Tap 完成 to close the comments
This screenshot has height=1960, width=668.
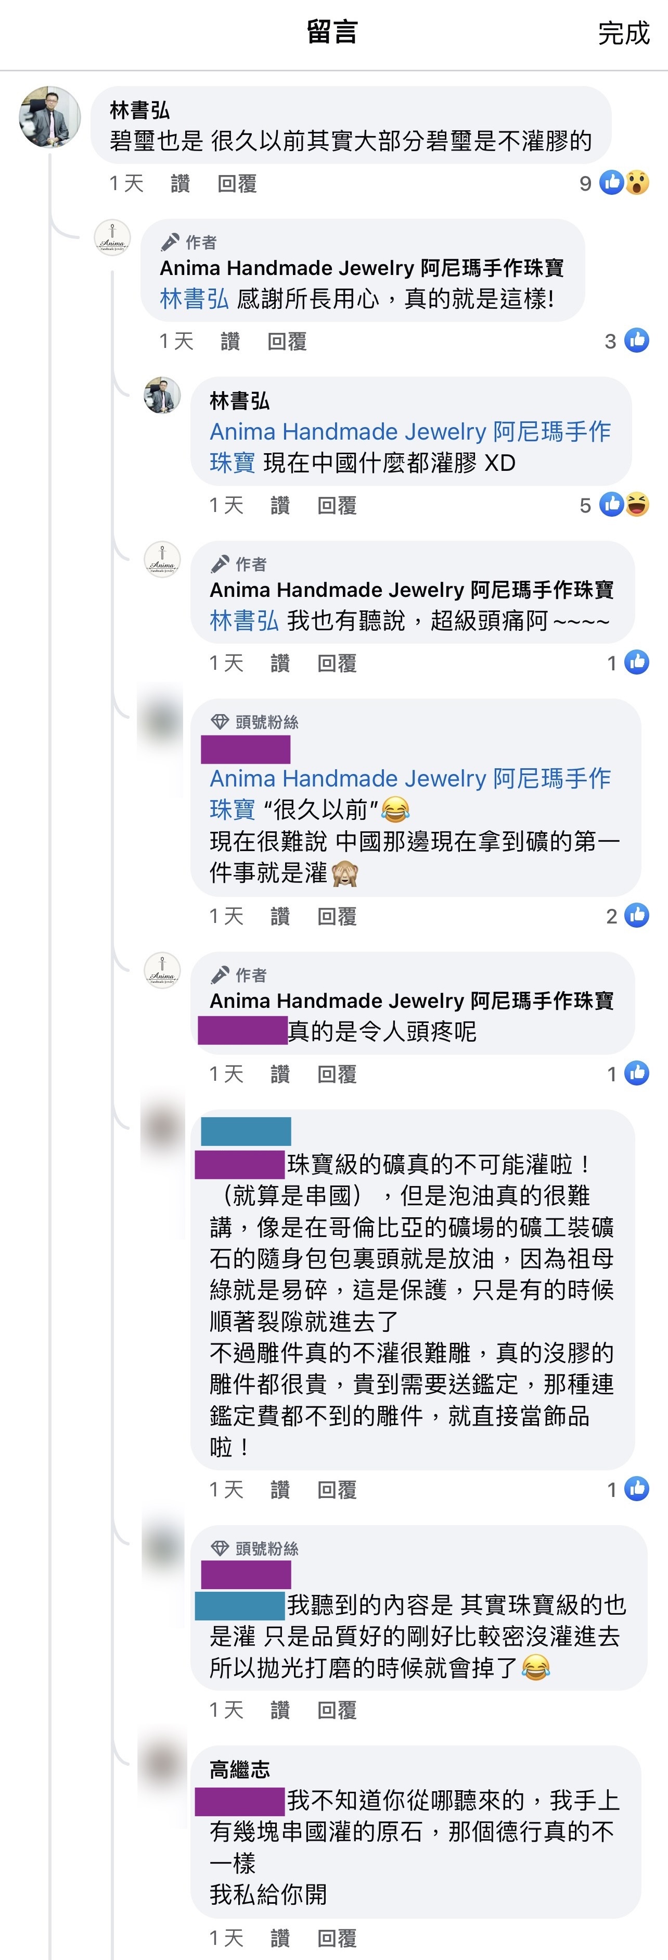coord(623,33)
